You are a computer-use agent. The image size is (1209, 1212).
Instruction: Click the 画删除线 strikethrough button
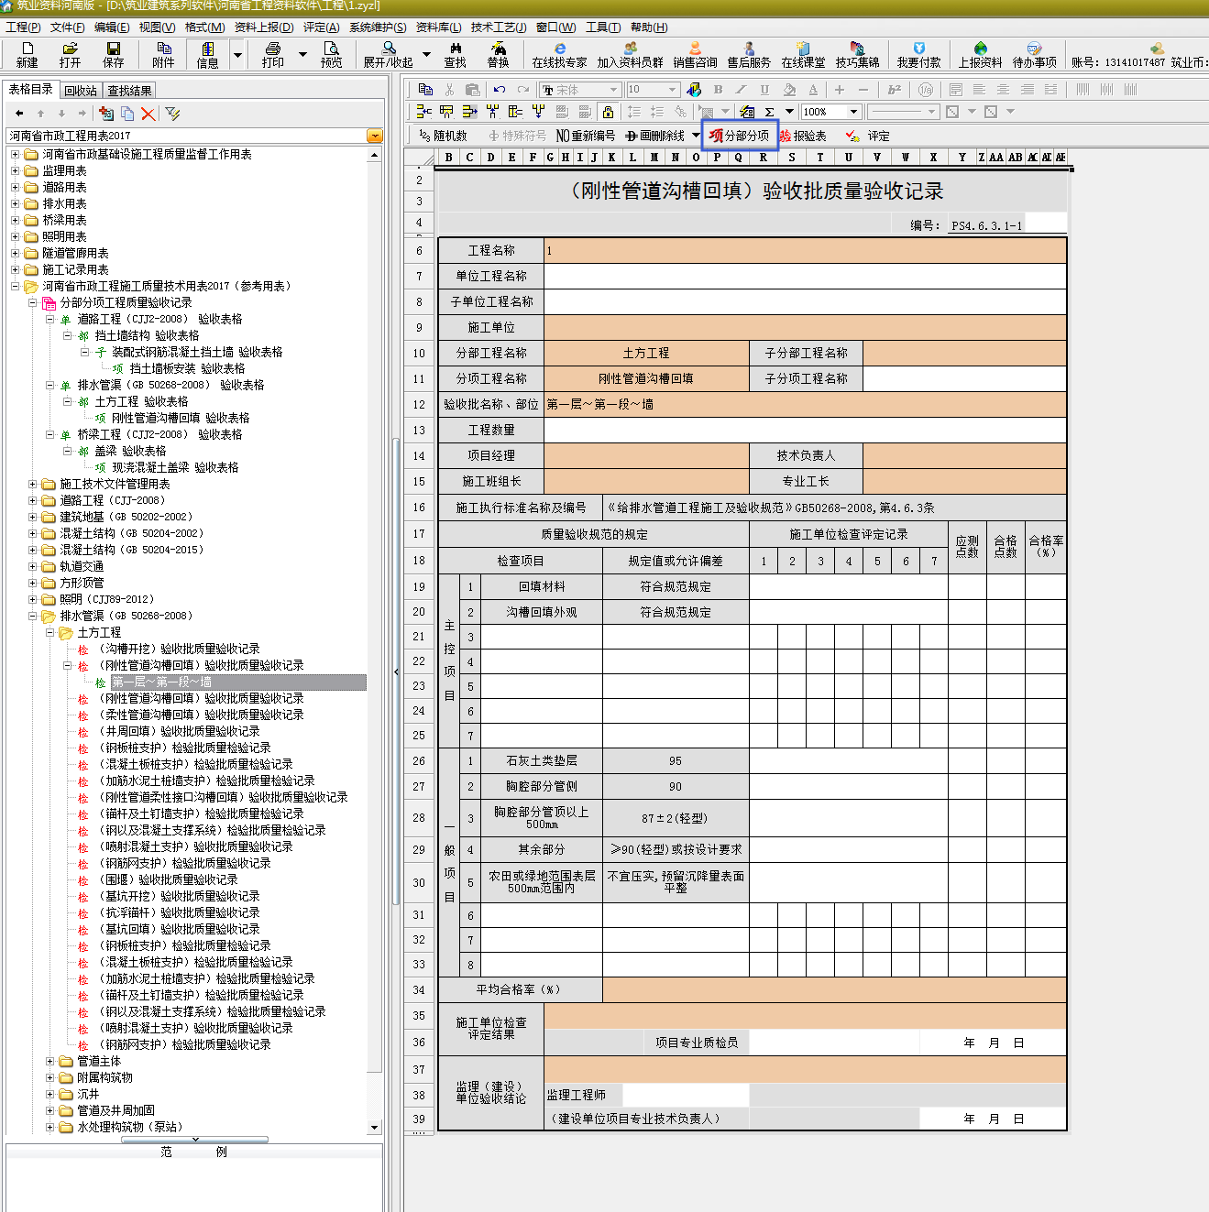[x=654, y=136]
